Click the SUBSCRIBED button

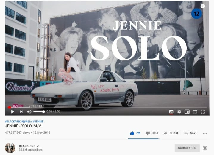point(187,148)
